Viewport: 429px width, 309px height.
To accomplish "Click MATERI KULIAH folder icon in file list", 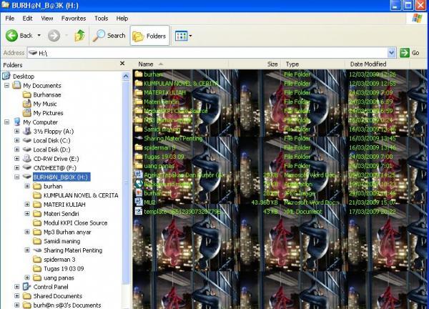I will click(x=139, y=92).
